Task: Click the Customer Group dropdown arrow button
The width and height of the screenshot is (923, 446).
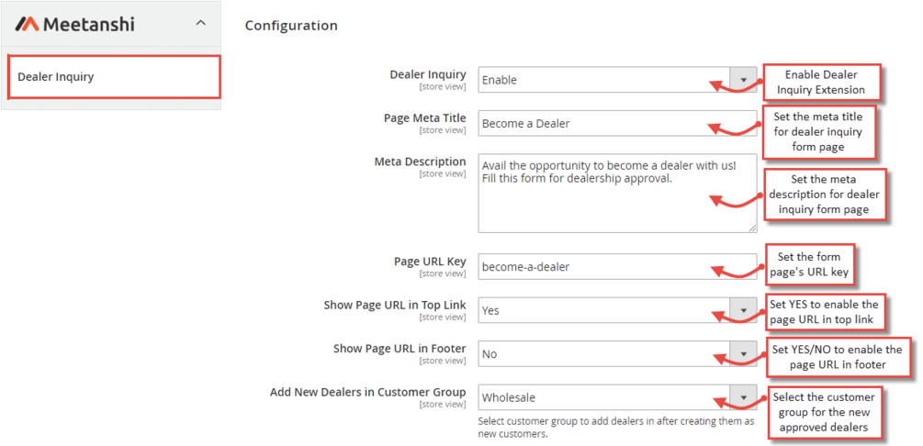Action: [x=743, y=397]
